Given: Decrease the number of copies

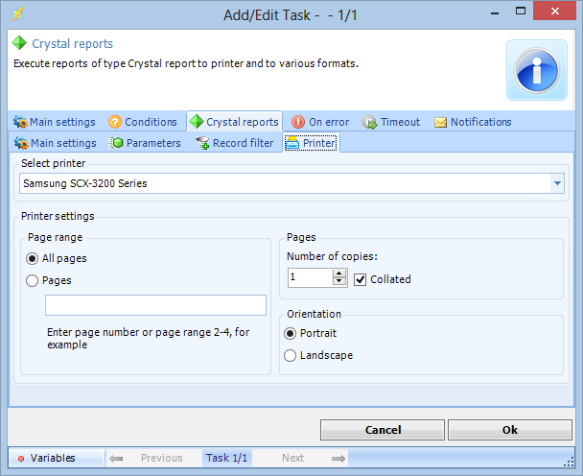Looking at the screenshot, I should tap(338, 283).
